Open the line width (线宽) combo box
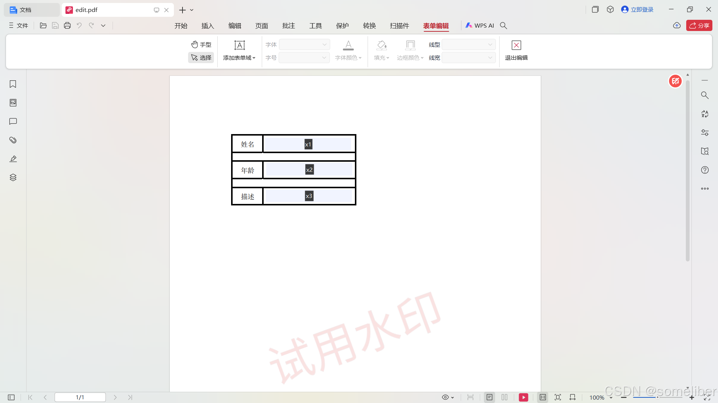The image size is (718, 403). point(469,58)
